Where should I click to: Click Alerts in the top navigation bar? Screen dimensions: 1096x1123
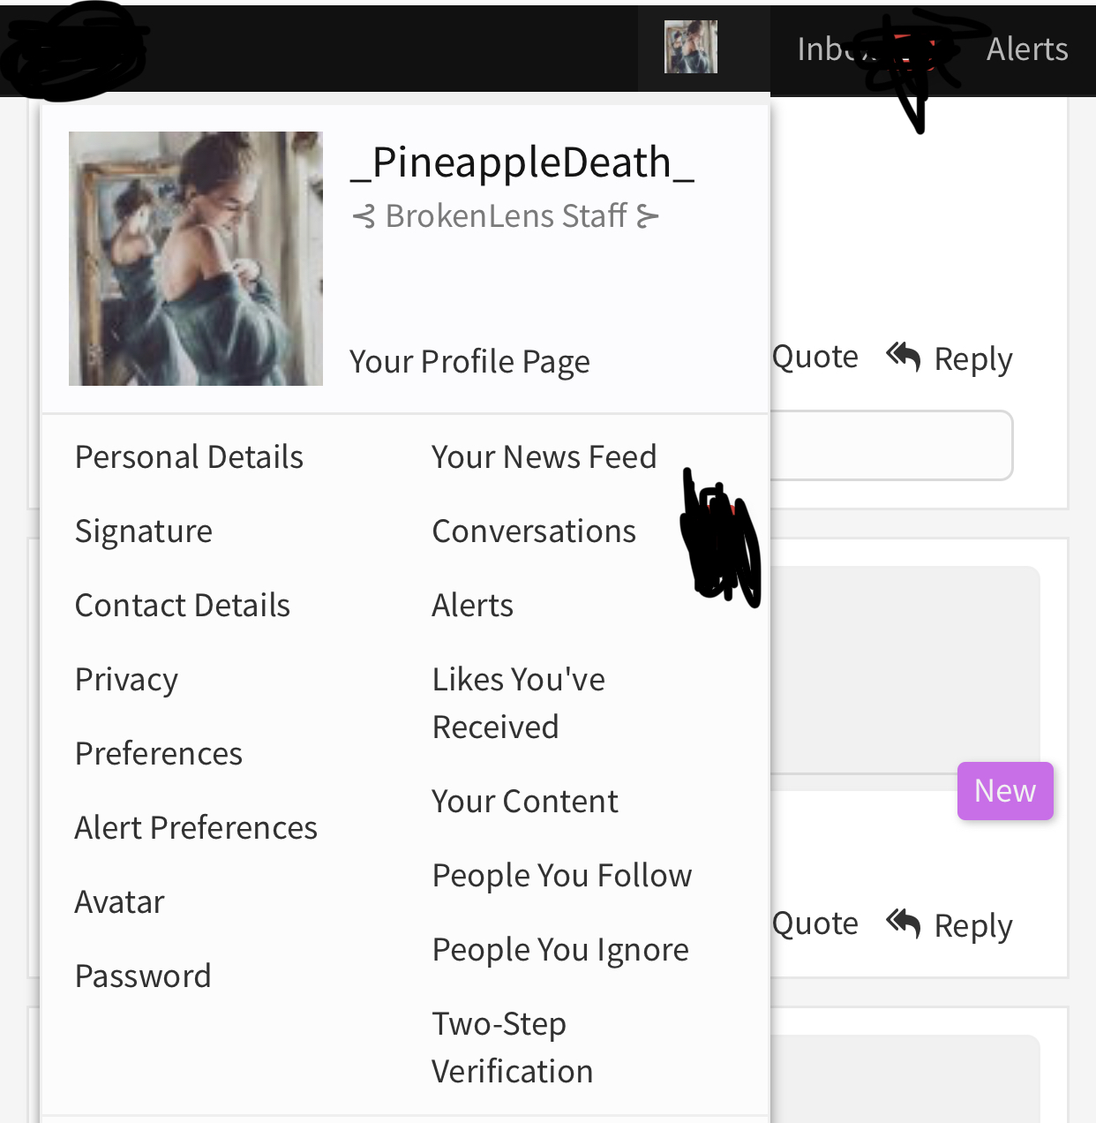(1027, 49)
